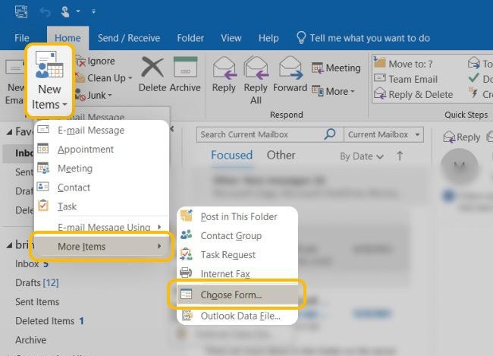Archive the selected message
The width and height of the screenshot is (493, 356).
click(x=185, y=68)
